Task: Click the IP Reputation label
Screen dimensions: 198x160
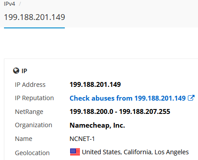Action: coord(34,98)
